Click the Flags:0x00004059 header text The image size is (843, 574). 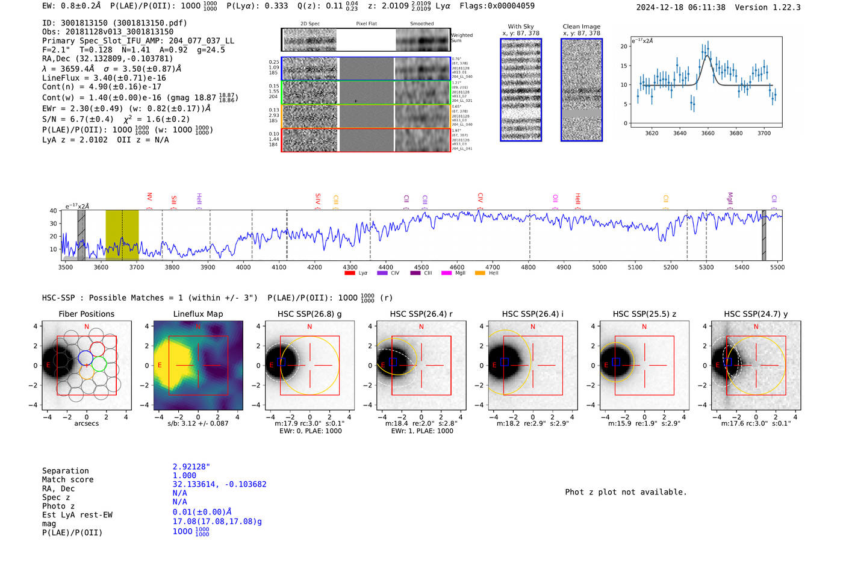497,6
